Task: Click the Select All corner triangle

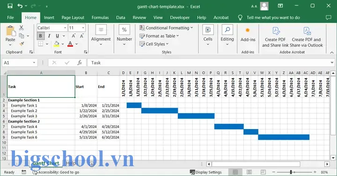Action: 5,73
